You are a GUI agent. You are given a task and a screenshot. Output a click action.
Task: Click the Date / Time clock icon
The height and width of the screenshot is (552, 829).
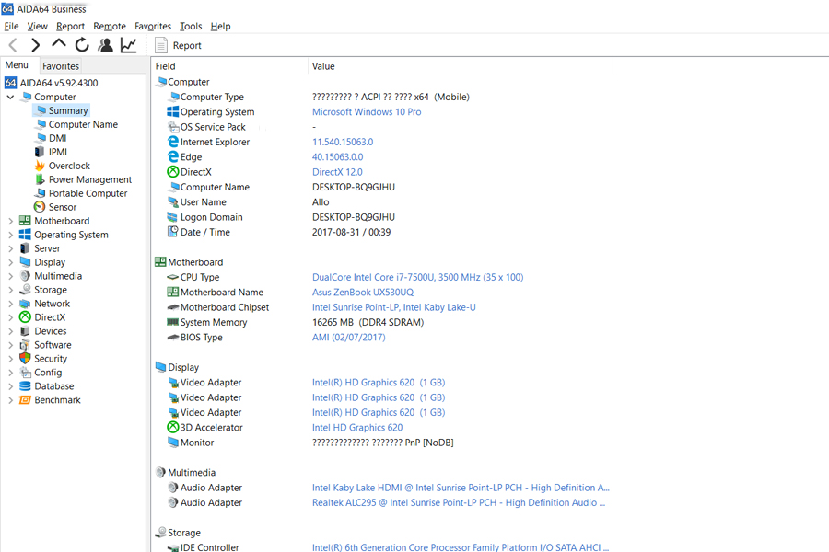[x=173, y=231]
